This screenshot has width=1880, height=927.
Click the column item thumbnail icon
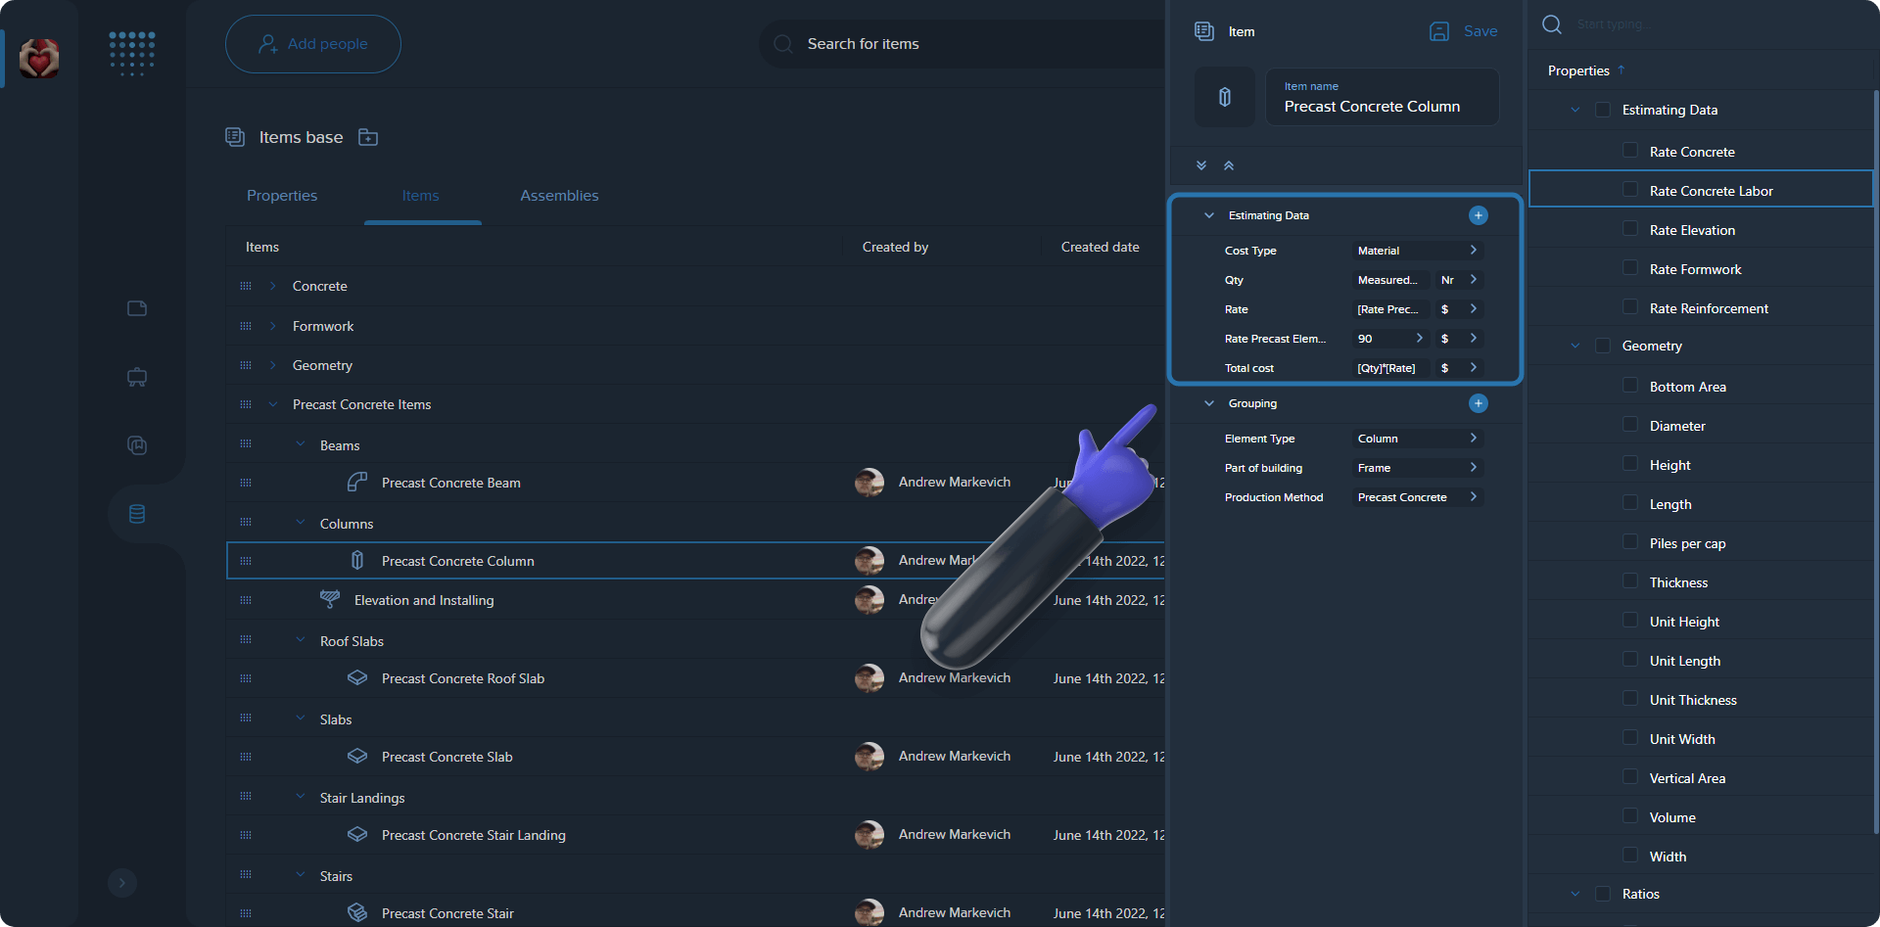[1225, 97]
